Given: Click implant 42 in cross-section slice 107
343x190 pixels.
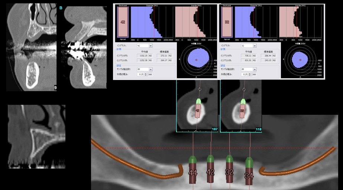Looking at the screenshot, I should 198,111.
